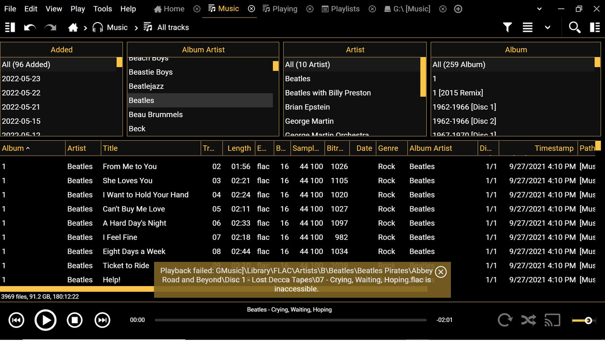Screen dimensions: 605x362
Task: Open the home breadcrumb icon
Action: pyautogui.click(x=73, y=27)
